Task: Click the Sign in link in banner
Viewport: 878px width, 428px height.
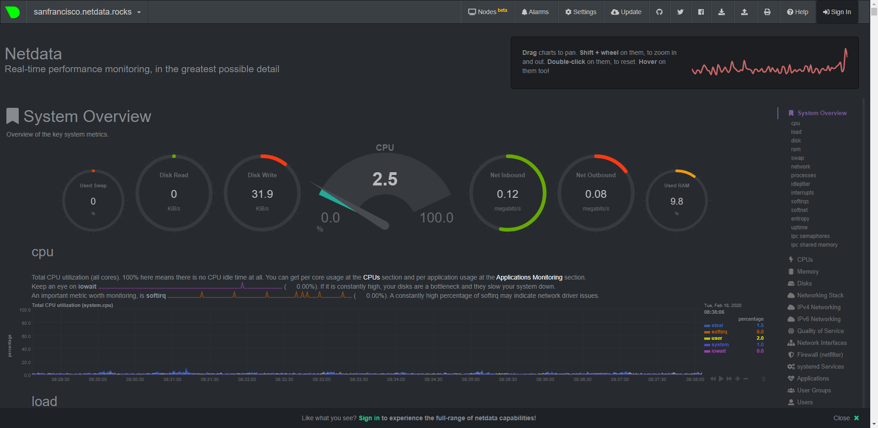Action: [369, 418]
